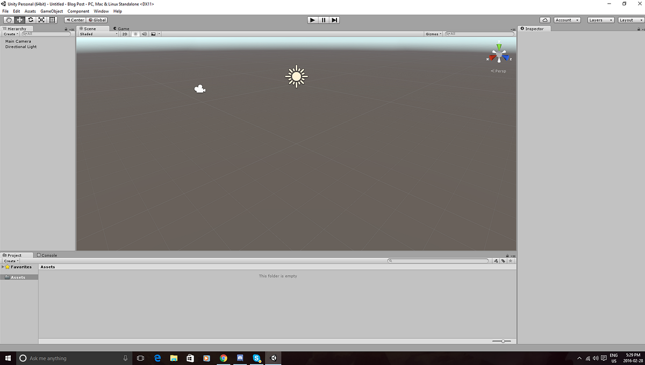Toggle 2D view mode
The height and width of the screenshot is (365, 645).
click(x=124, y=34)
